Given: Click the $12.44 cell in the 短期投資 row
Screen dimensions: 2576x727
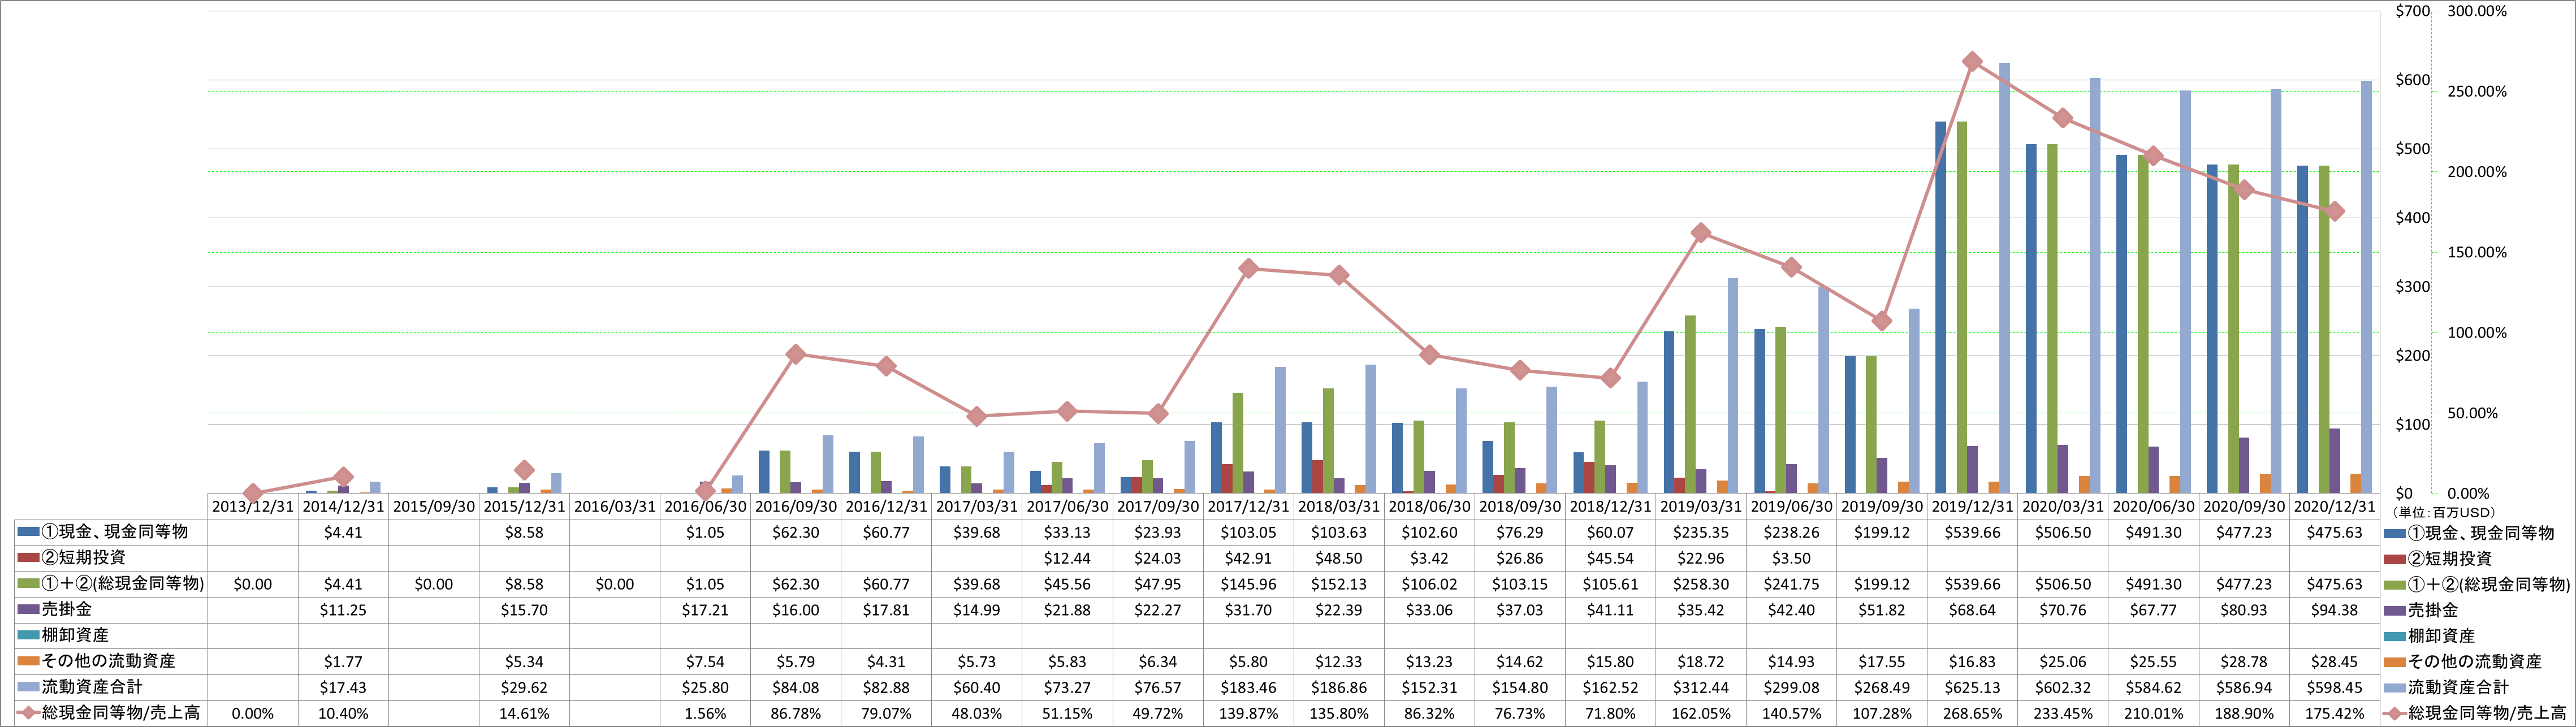Looking at the screenshot, I should [x=1067, y=558].
